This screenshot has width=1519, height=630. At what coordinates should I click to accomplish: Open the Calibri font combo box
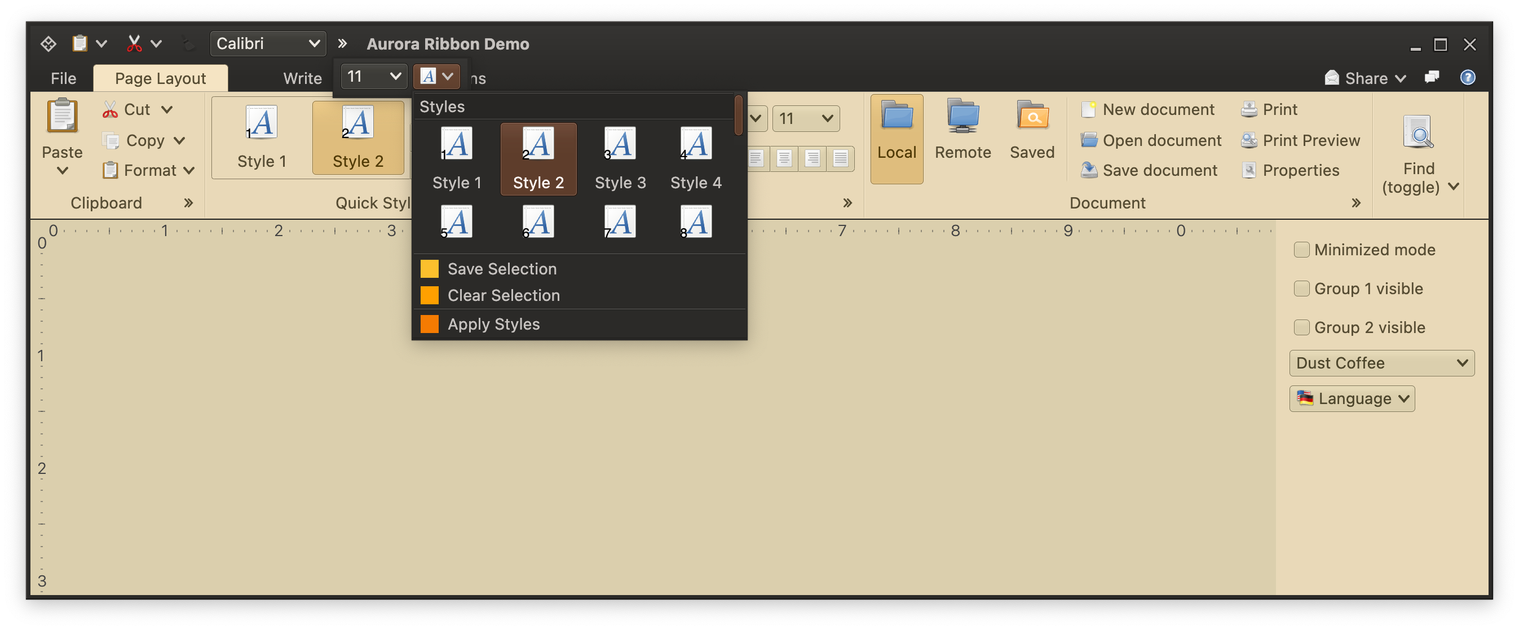point(268,43)
